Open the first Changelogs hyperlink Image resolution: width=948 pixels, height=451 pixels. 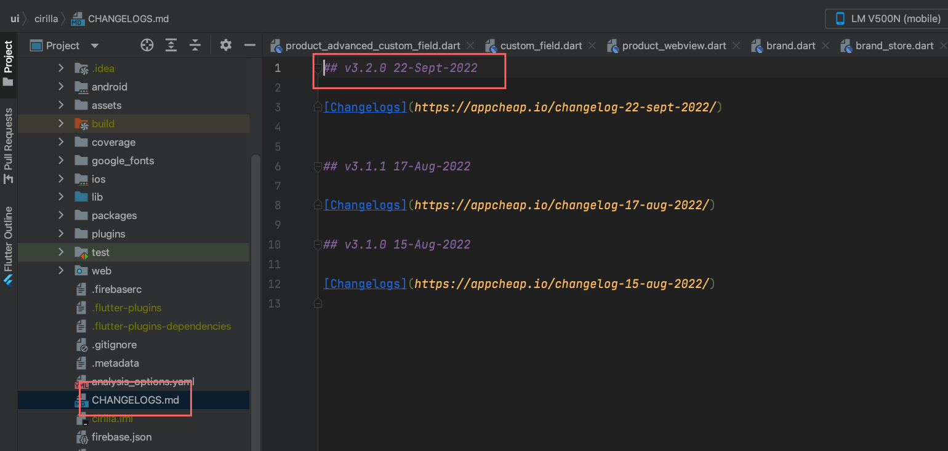(x=364, y=107)
